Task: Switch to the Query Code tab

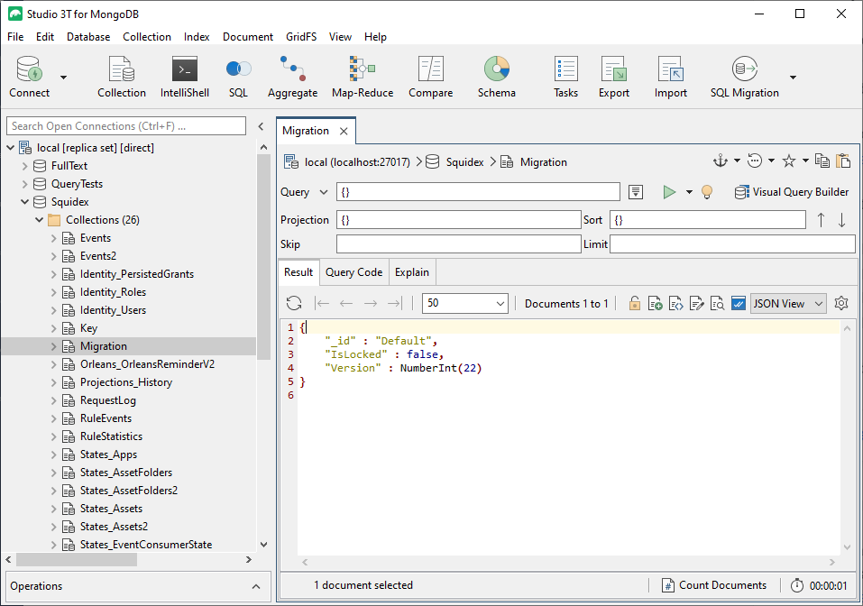Action: (x=353, y=272)
